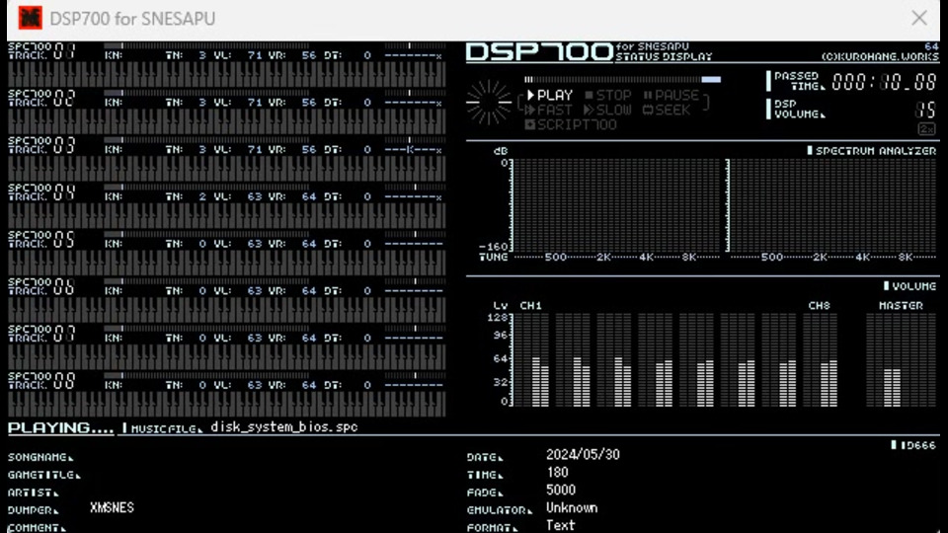
Task: Click the MUSICFILE label
Action: click(162, 428)
